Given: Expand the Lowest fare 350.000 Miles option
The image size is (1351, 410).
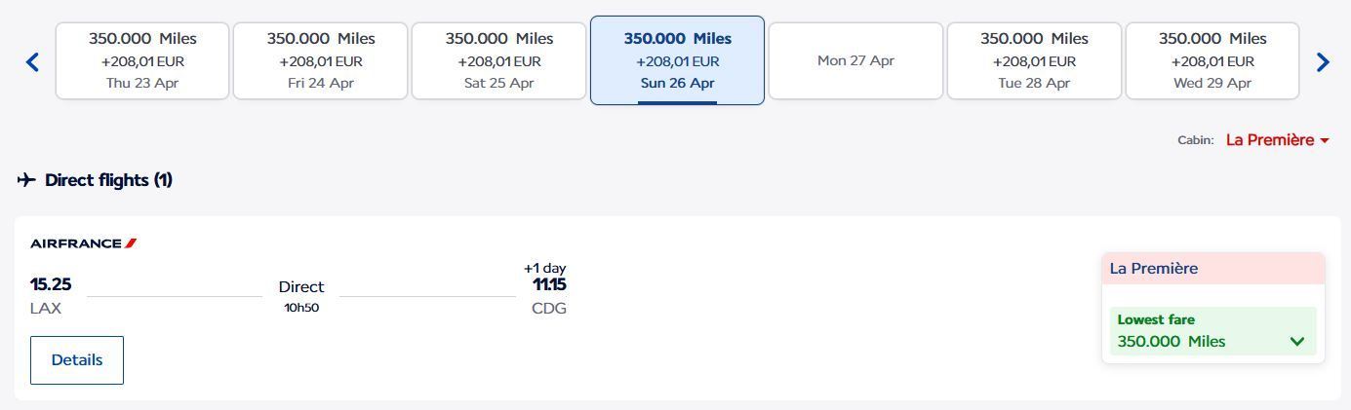Looking at the screenshot, I should click(x=1296, y=342).
